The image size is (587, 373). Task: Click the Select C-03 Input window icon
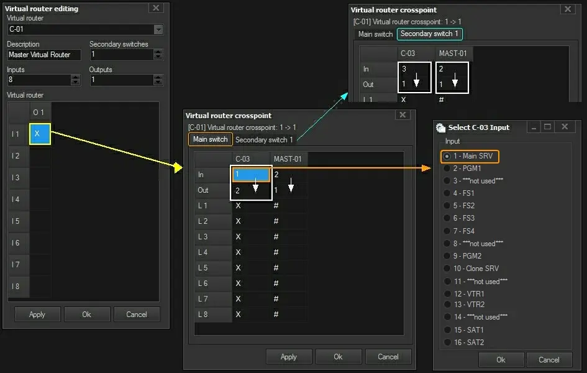tap(440, 127)
